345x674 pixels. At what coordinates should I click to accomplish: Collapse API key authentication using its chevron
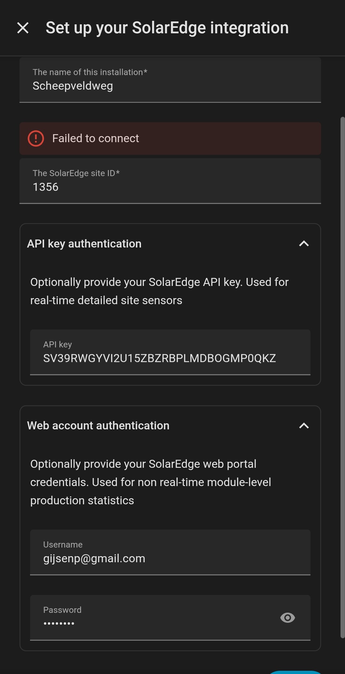(304, 244)
